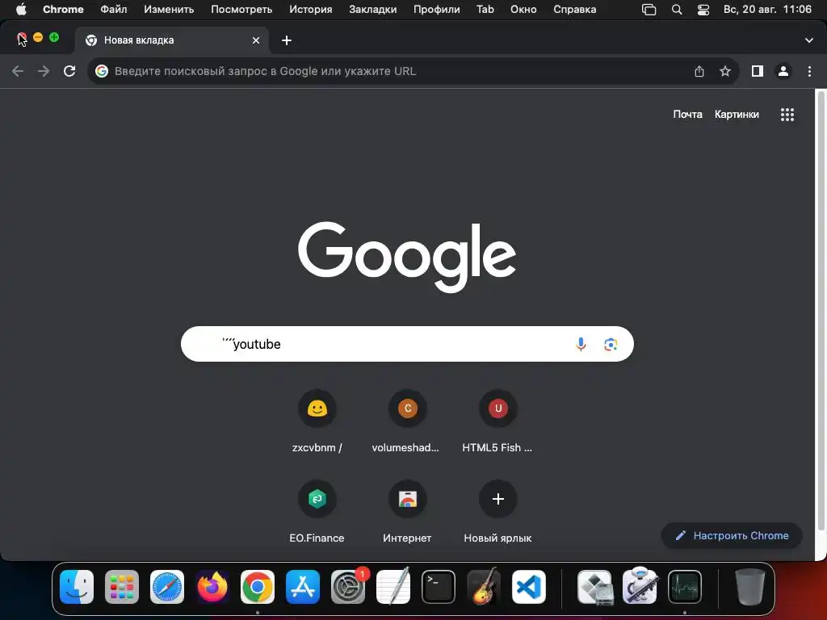Open the Файл menu
827x620 pixels.
click(113, 10)
